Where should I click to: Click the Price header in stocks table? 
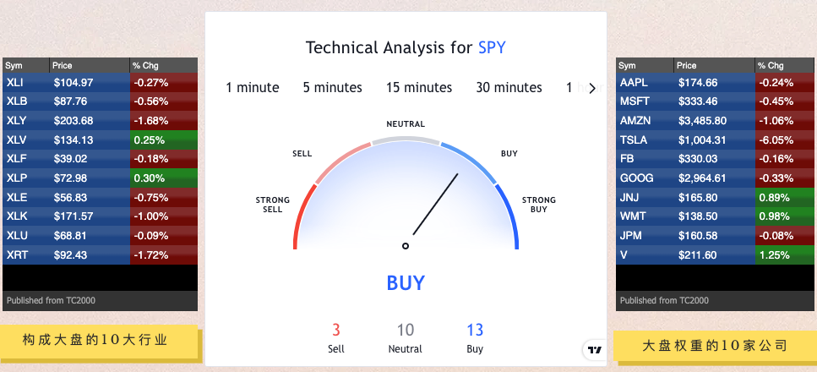(714, 65)
